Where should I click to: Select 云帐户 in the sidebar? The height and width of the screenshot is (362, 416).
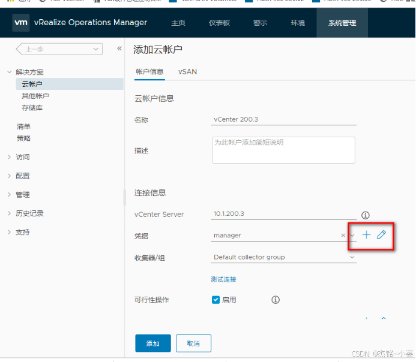[70, 84]
